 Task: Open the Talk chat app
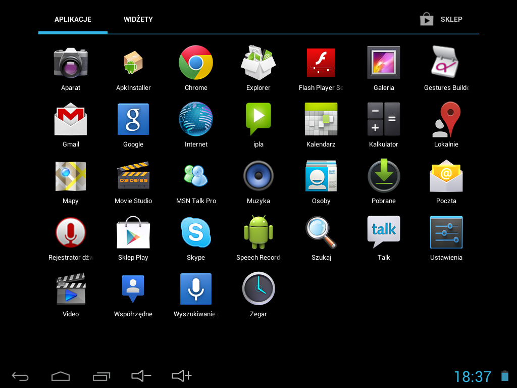(x=384, y=232)
